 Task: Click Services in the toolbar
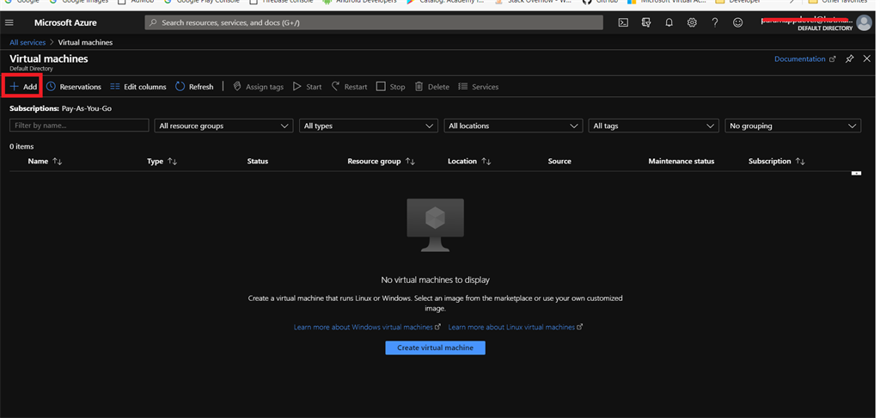478,87
